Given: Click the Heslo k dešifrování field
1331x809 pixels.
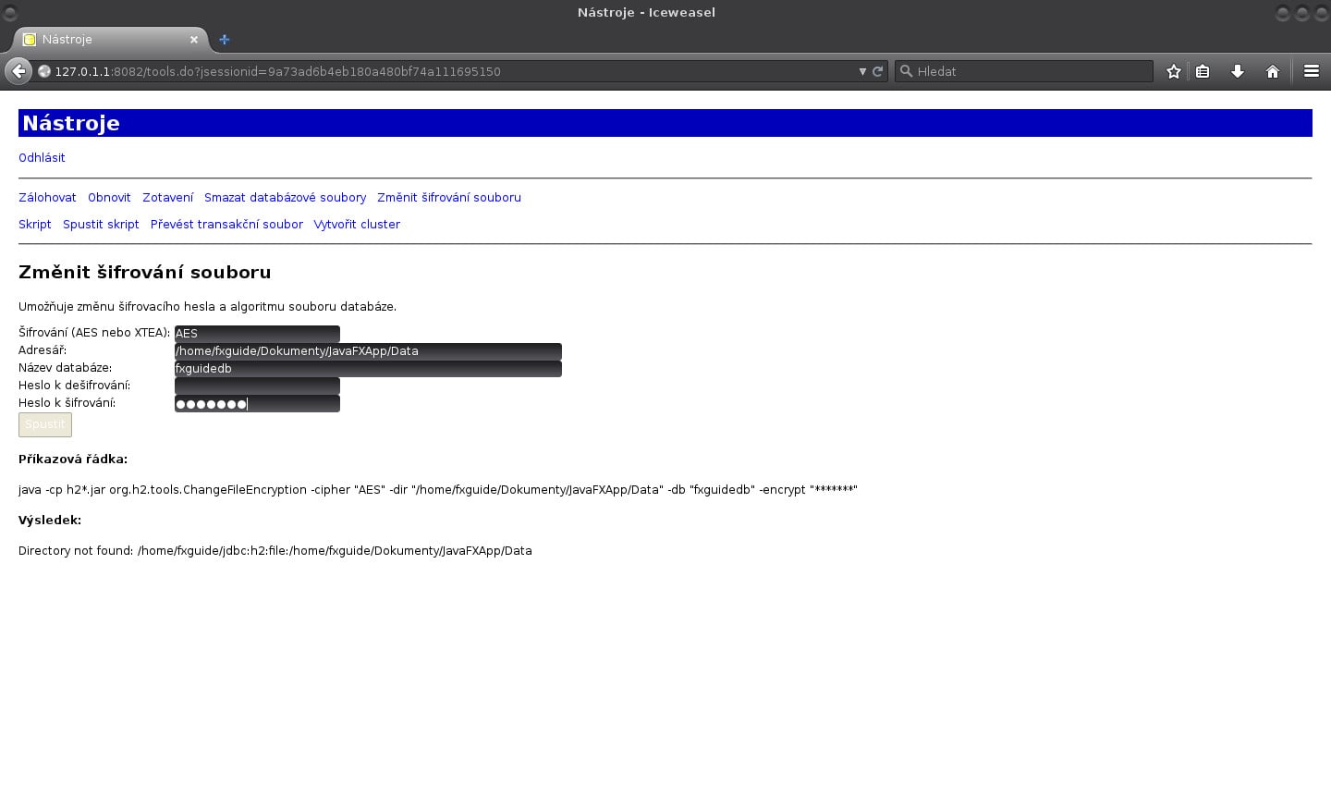Looking at the screenshot, I should [x=257, y=386].
